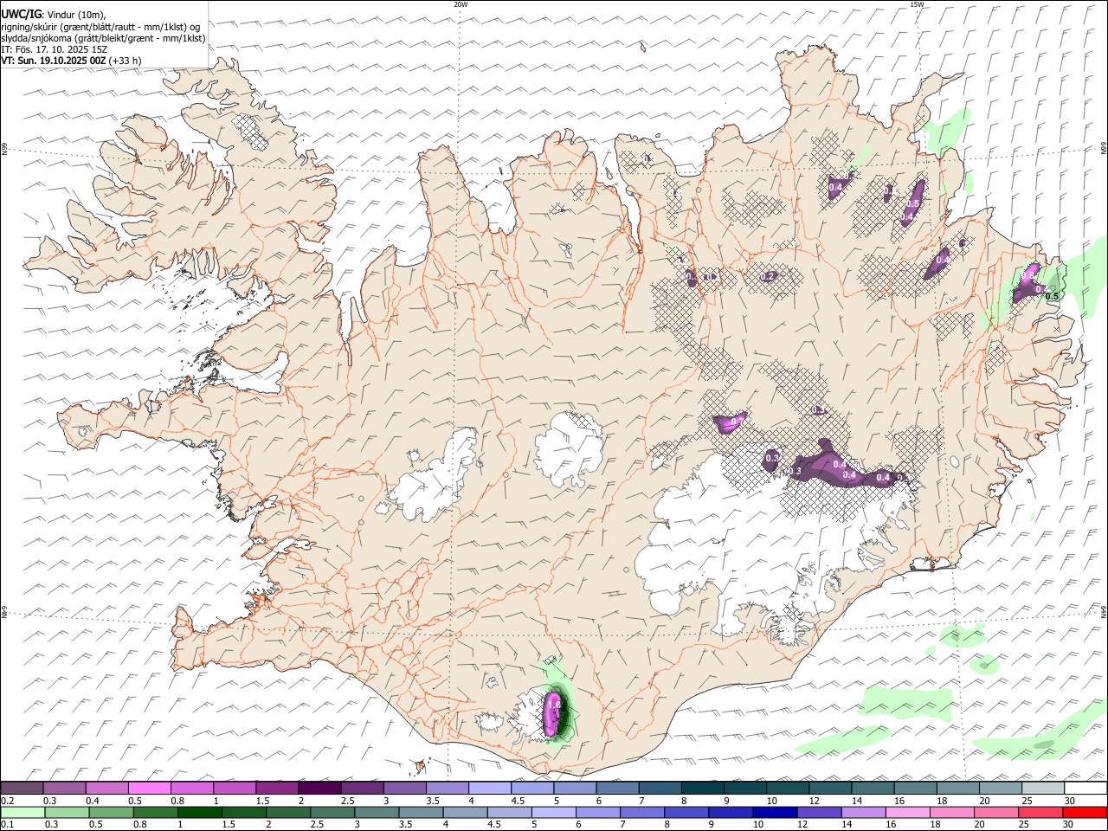Click the '1.8' value on southern magenta precipitation blob
1108x831 pixels.
coord(555,705)
